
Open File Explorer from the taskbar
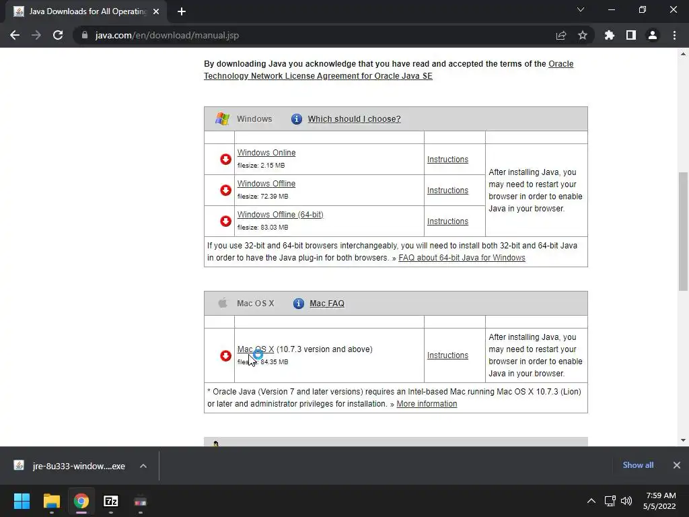(x=51, y=501)
